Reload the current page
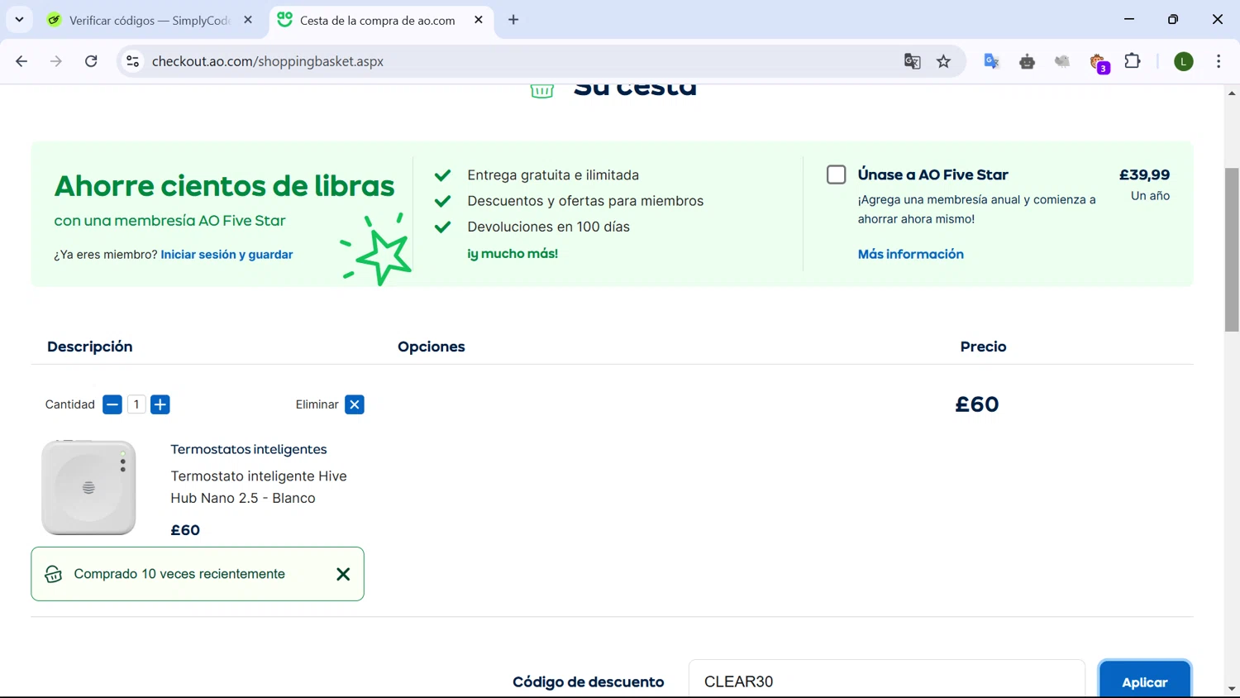 91,61
